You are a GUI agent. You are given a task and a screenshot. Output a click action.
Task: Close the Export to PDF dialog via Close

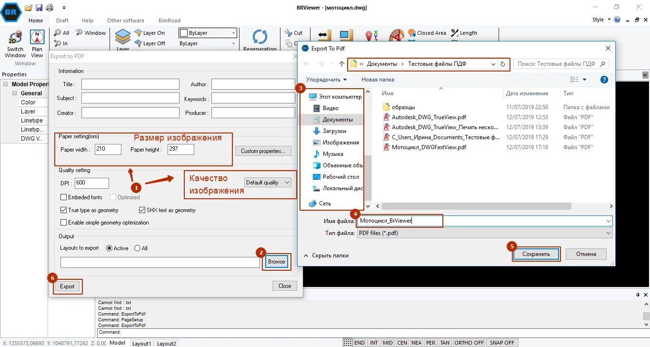pyautogui.click(x=285, y=286)
